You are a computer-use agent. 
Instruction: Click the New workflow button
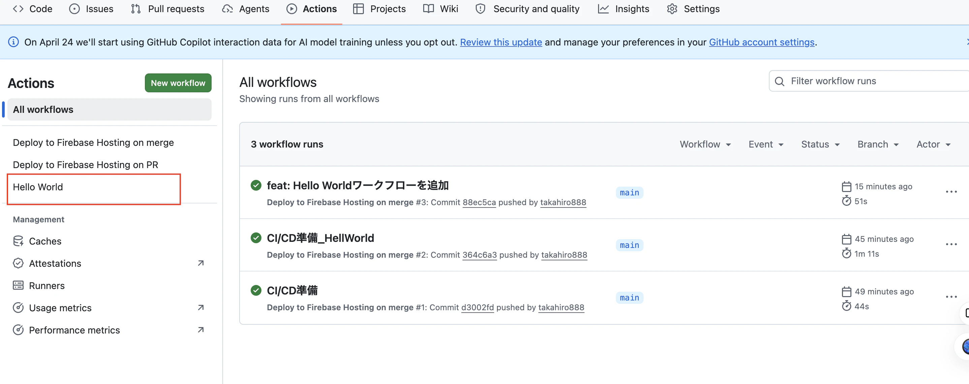(x=178, y=83)
